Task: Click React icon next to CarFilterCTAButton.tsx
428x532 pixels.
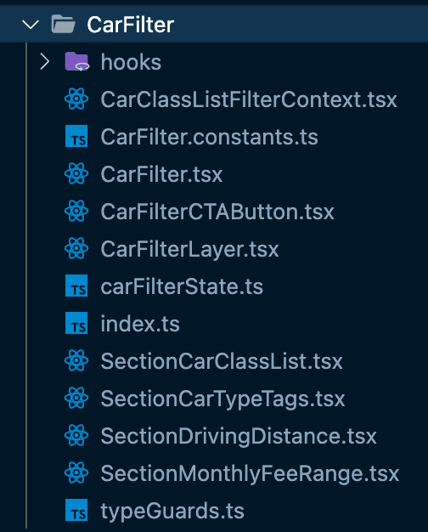Action: [x=76, y=211]
